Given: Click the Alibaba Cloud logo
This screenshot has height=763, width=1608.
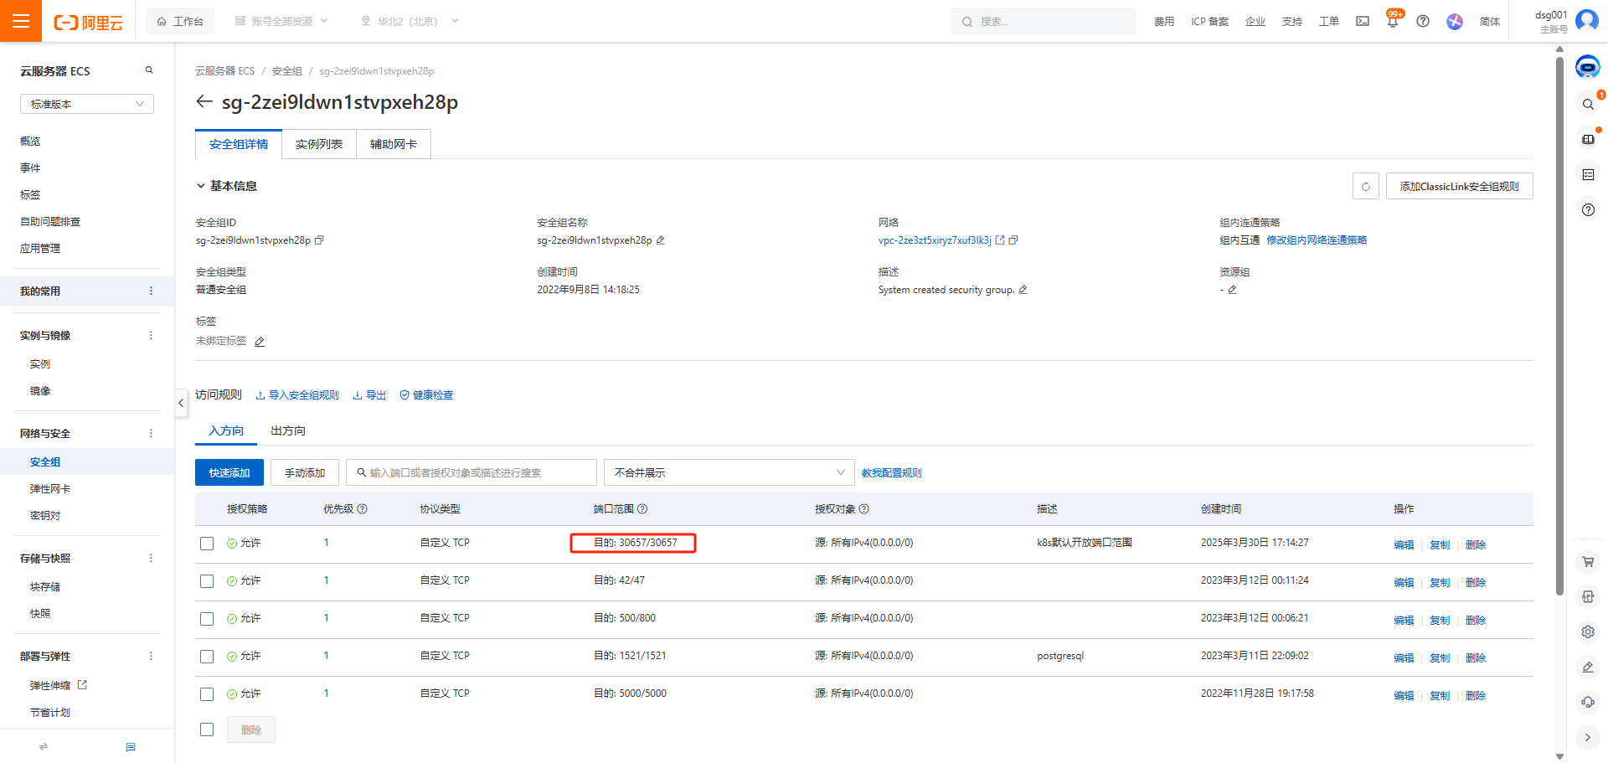Looking at the screenshot, I should (89, 22).
